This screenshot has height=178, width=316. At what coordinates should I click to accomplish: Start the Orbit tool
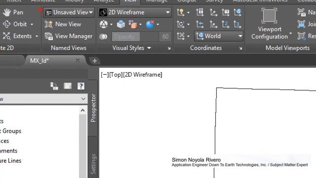coord(15,24)
